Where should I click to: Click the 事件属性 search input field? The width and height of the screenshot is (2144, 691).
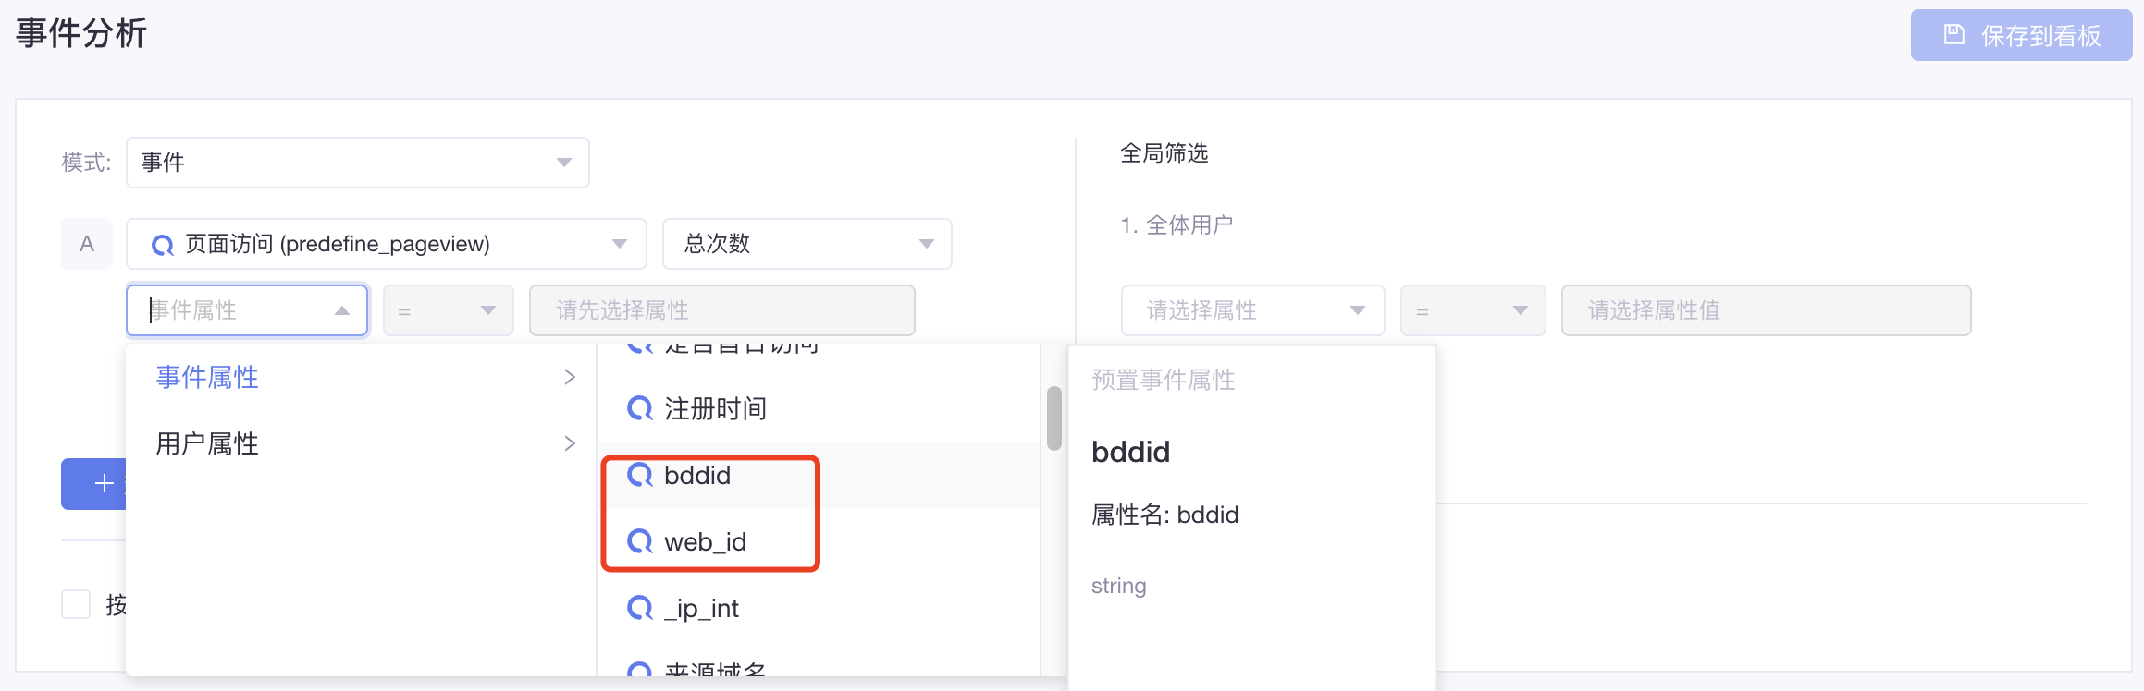click(247, 310)
